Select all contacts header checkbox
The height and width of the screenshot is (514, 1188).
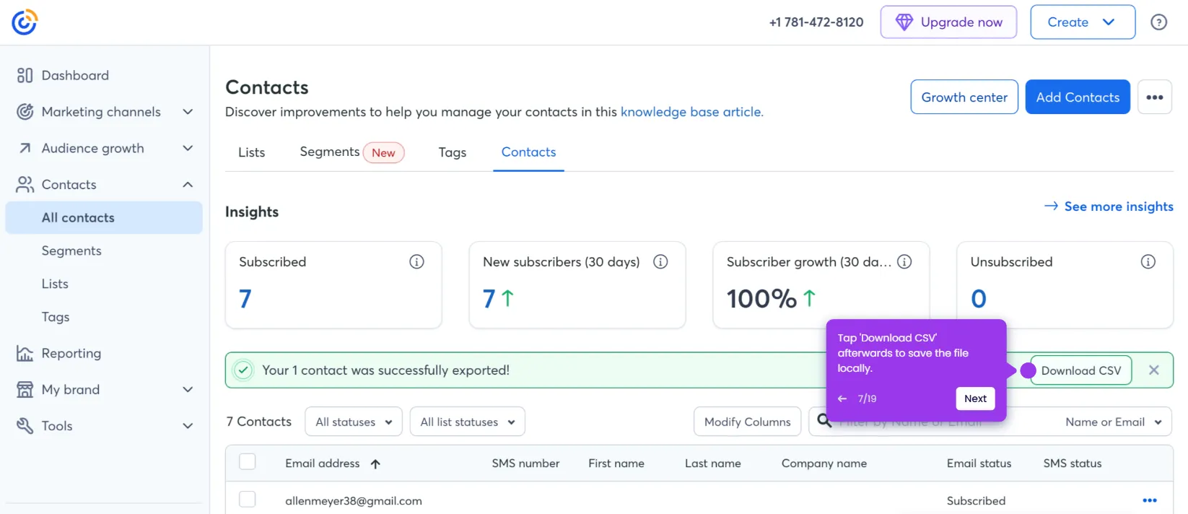pyautogui.click(x=248, y=462)
